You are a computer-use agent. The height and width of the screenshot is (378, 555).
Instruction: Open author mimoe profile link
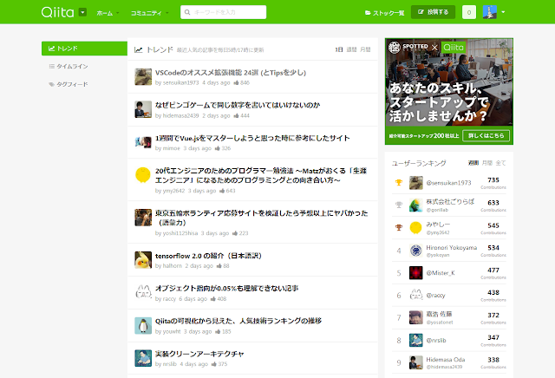172,148
